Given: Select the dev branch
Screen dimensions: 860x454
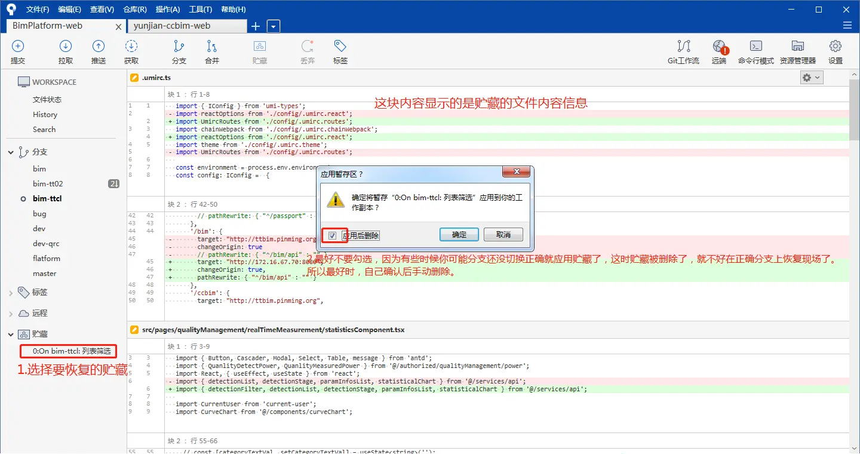Looking at the screenshot, I should [39, 229].
